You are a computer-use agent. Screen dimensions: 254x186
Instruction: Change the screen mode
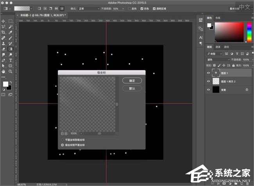click(x=11, y=95)
